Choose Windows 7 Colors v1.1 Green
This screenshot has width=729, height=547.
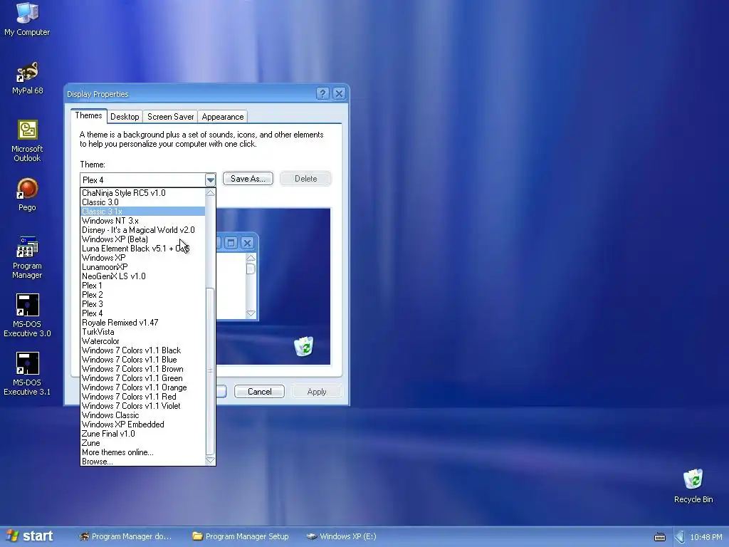(142, 378)
